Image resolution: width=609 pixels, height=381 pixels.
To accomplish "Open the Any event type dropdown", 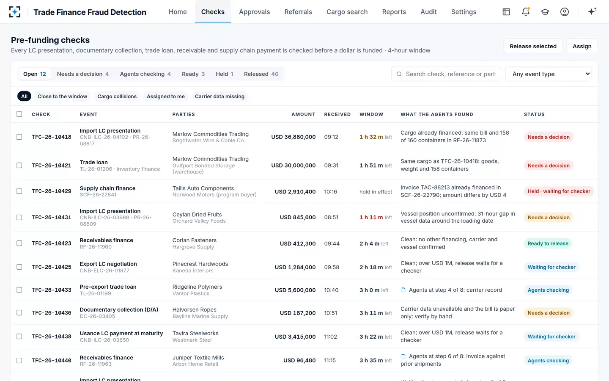I will coord(549,74).
